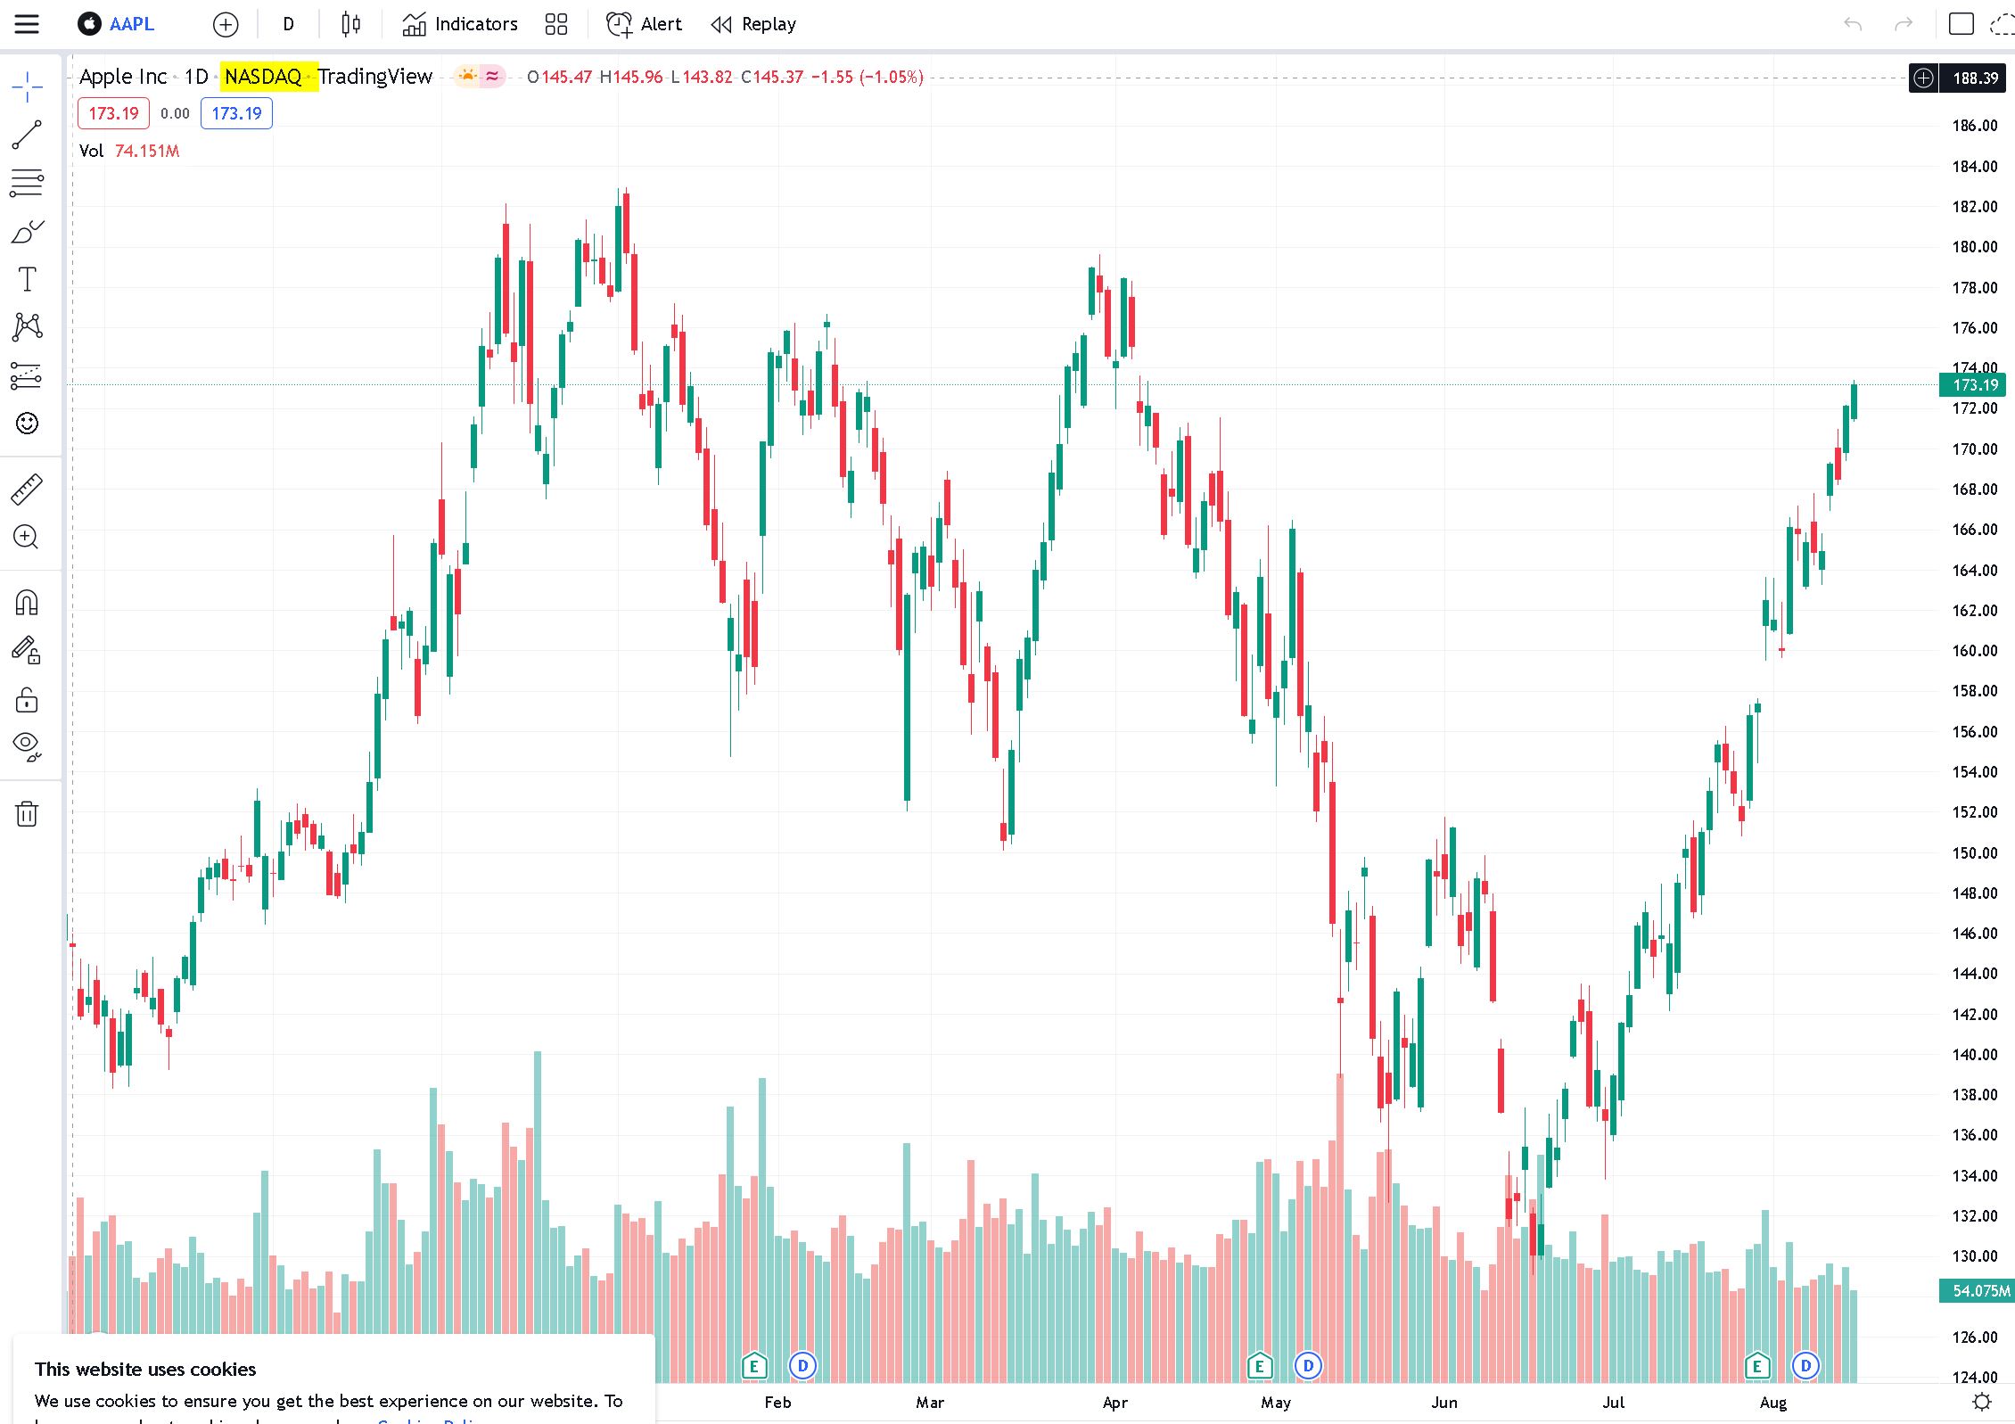Screen dimensions: 2015x1424
Task: Click the Vol indicator legend
Action: pyautogui.click(x=129, y=151)
